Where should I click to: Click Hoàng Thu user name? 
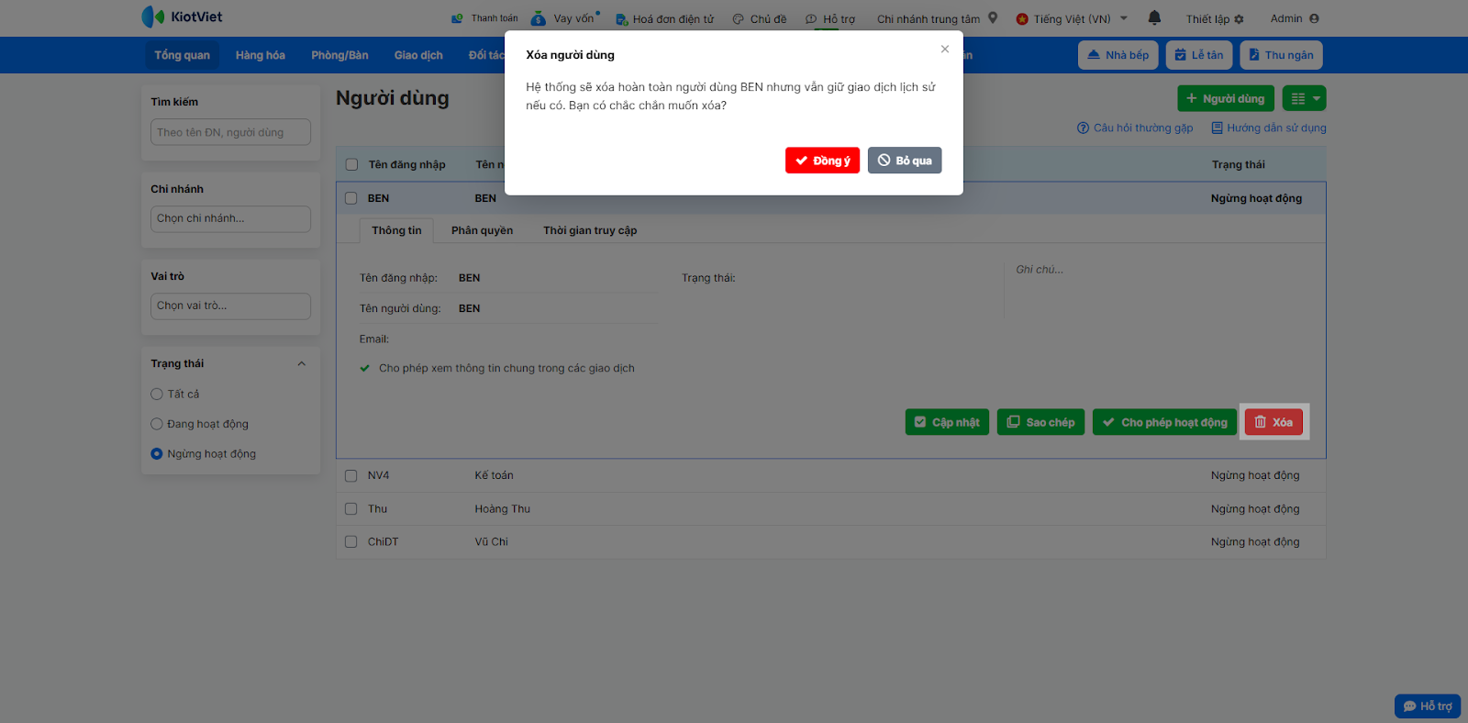(502, 508)
